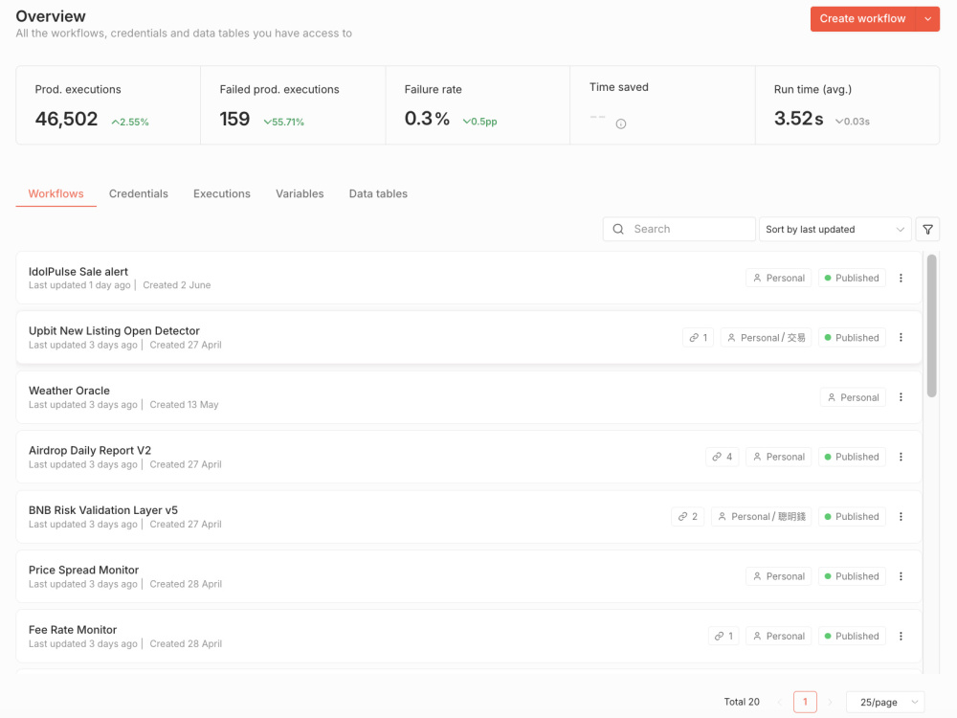Click Published status on Price Spread Monitor
Viewport: 957px width, 718px height.
[x=852, y=576]
